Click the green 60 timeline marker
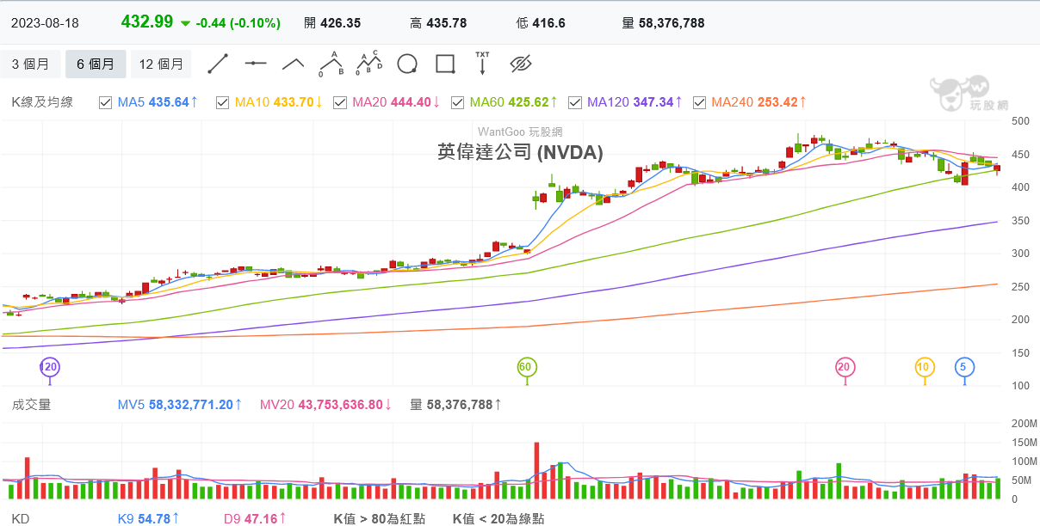The height and width of the screenshot is (526, 1040). [527, 367]
